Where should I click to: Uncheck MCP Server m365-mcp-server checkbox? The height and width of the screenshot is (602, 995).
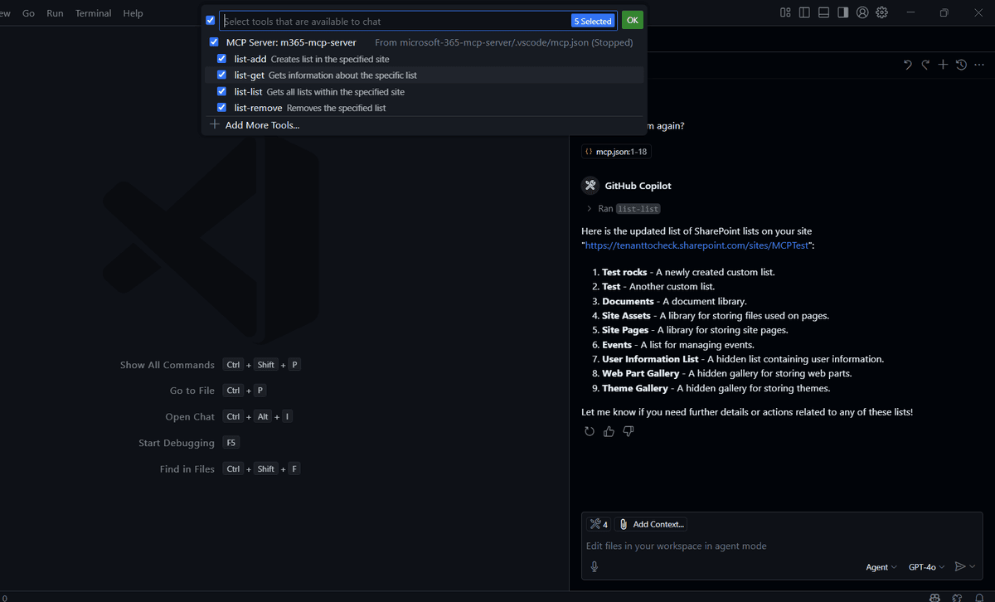214,42
